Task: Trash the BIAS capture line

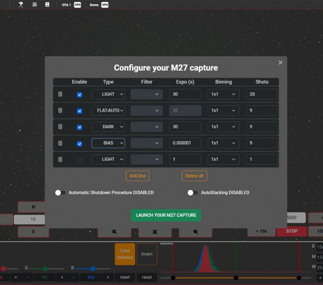Action: point(60,143)
